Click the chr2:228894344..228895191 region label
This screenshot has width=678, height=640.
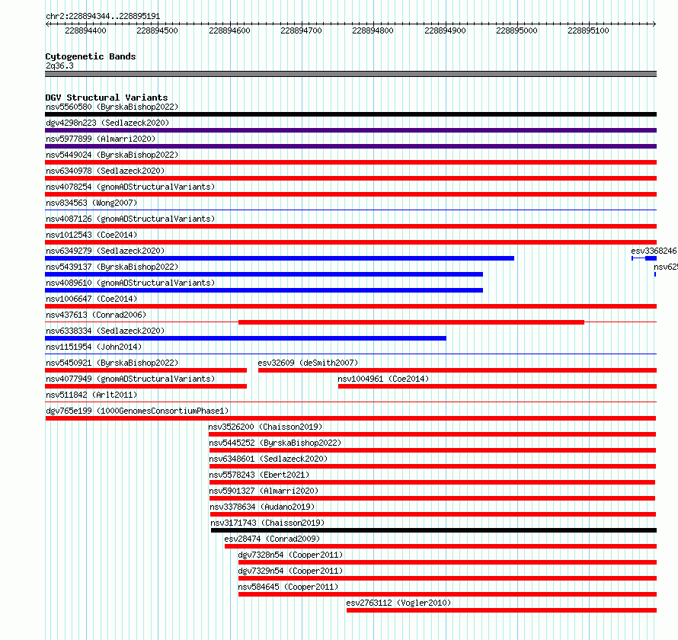tap(103, 16)
